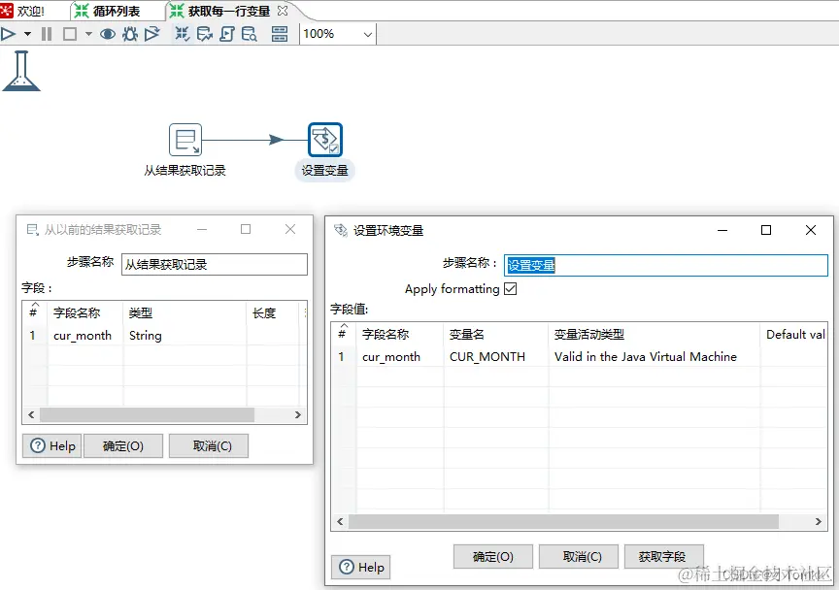Viewport: 839px width, 590px height.
Task: Click the 长度 column header
Action: click(x=264, y=312)
